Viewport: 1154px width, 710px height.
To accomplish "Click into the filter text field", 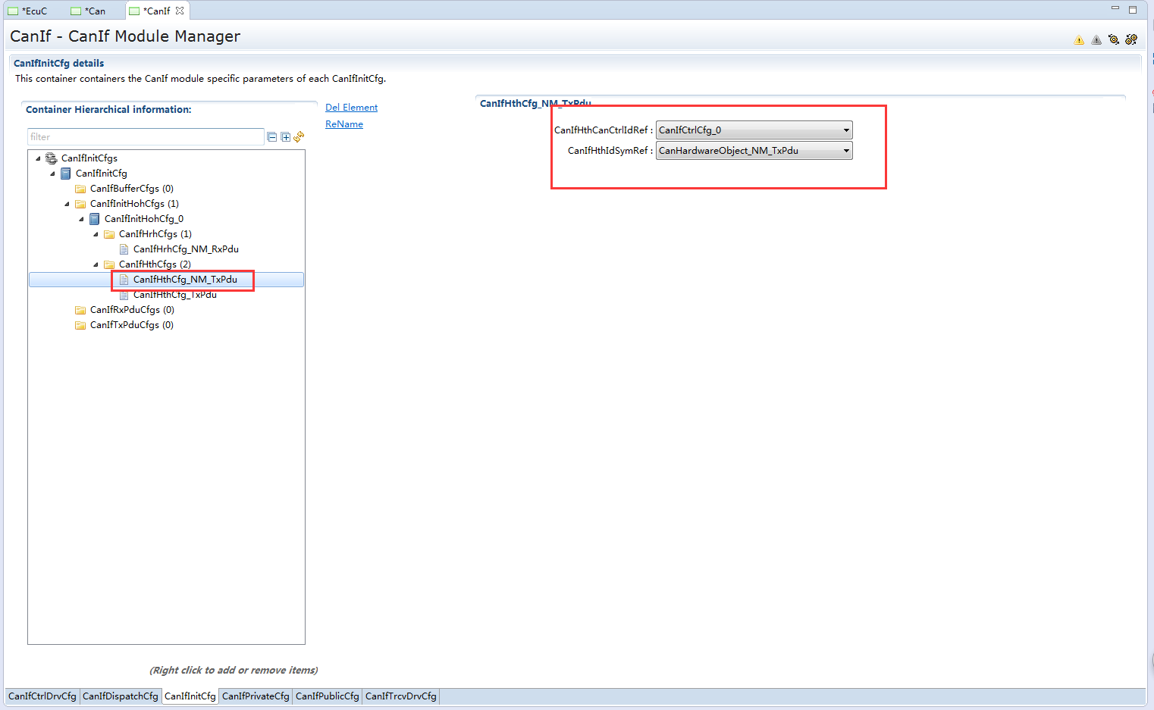I will point(145,137).
